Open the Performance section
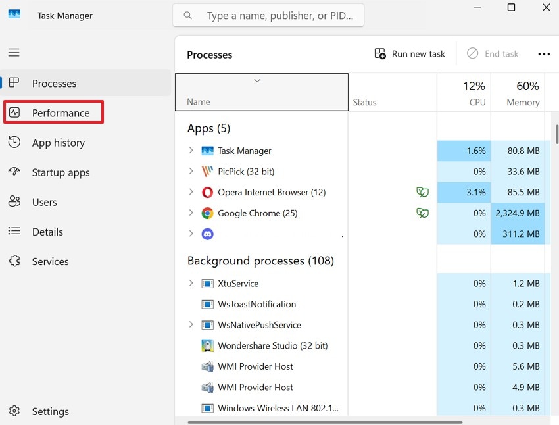Viewport: 559px width, 425px height. [x=60, y=113]
